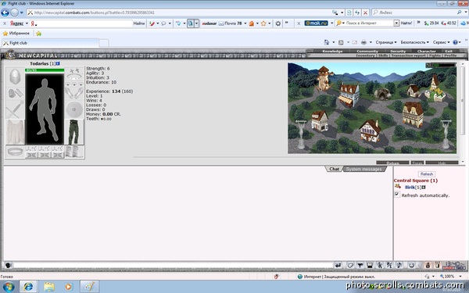Open the Security menu
The image size is (469, 293).
pyautogui.click(x=398, y=51)
